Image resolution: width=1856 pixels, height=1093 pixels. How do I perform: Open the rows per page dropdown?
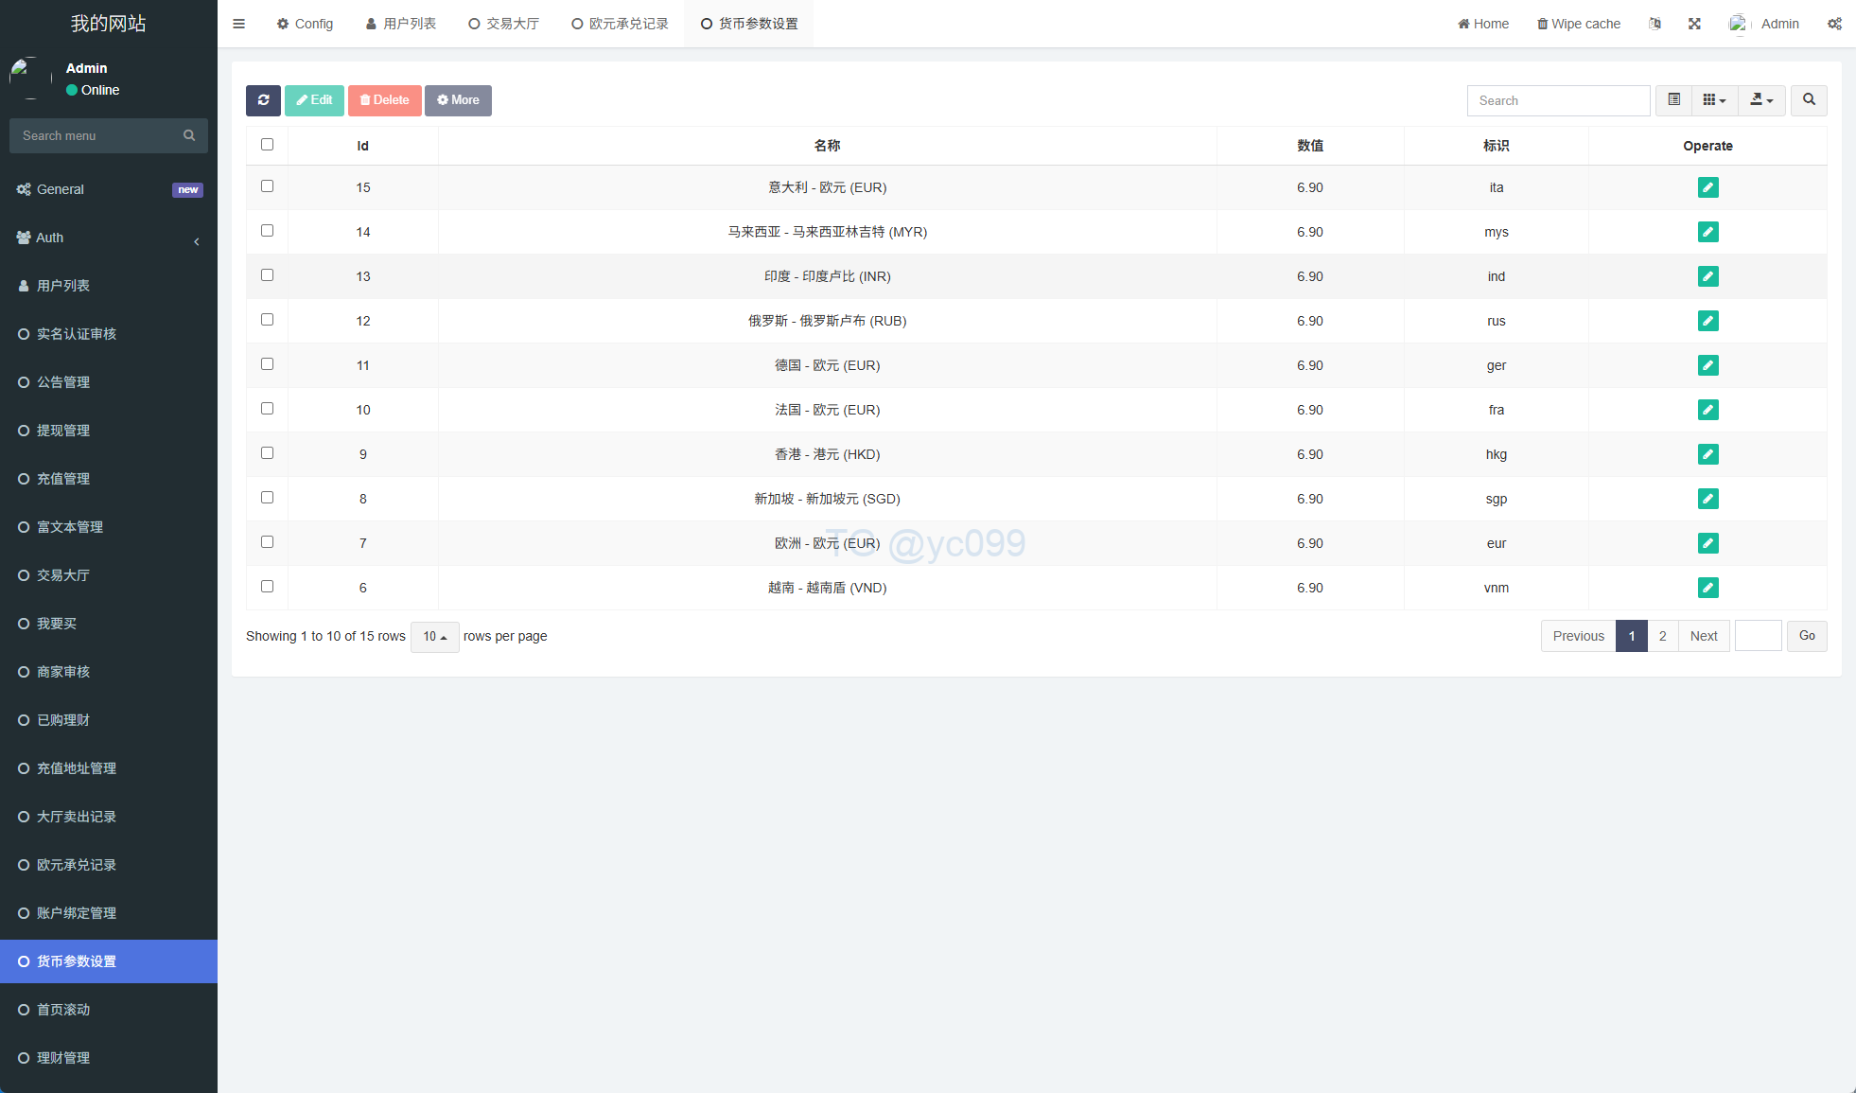click(x=434, y=637)
